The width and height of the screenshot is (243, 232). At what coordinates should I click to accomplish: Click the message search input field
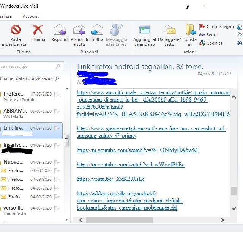coord(31,66)
